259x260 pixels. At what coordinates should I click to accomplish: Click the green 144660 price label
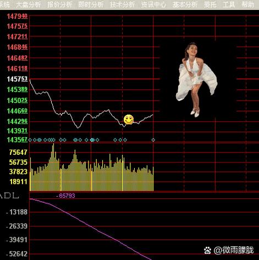[x=17, y=111]
